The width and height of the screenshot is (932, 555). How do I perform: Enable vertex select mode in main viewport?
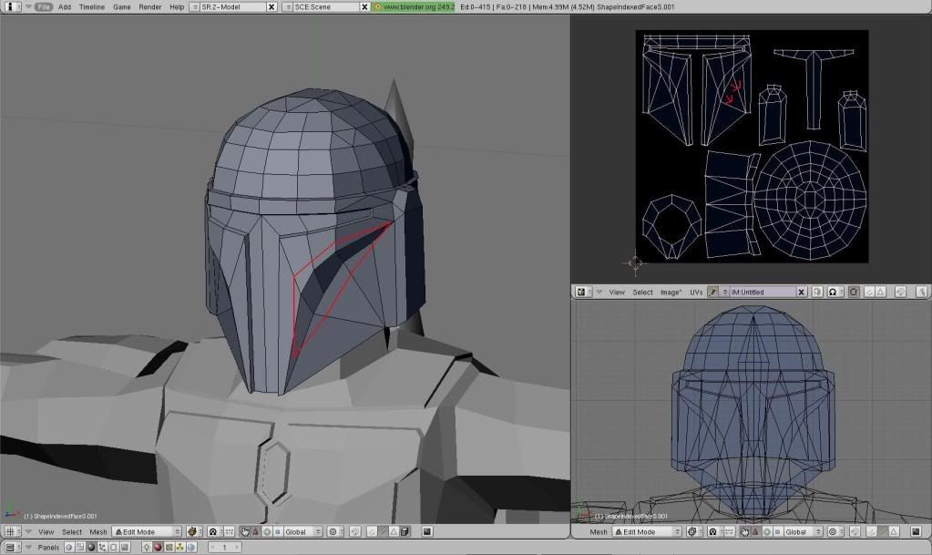371,532
